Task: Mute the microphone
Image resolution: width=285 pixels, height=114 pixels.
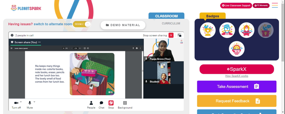Action: [30, 105]
